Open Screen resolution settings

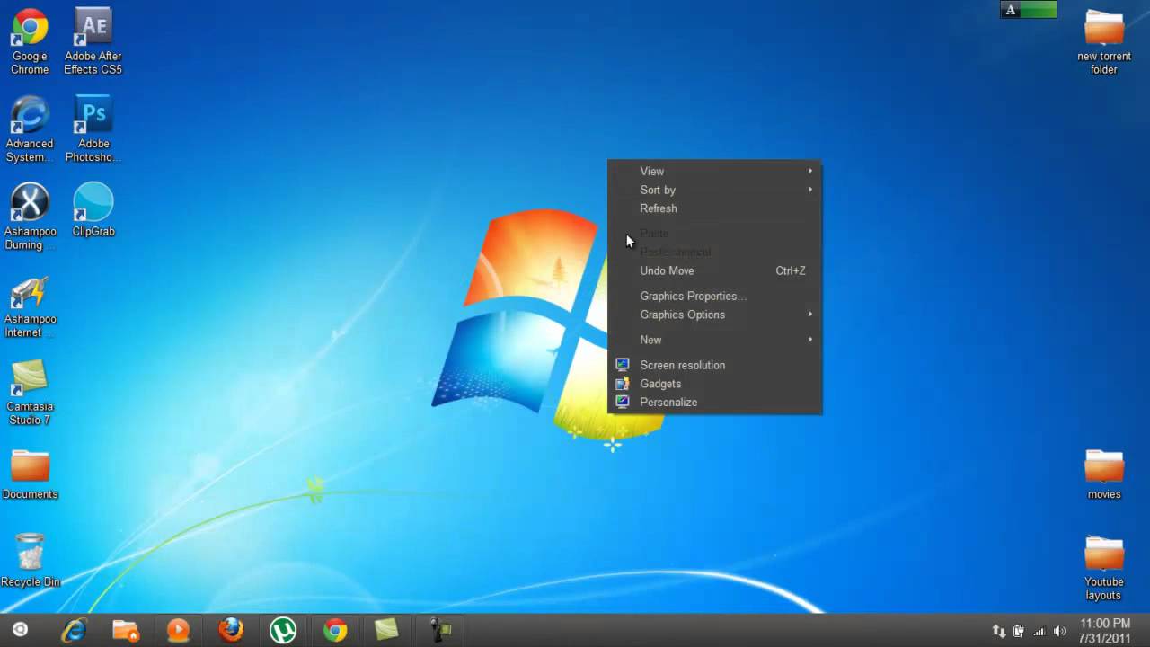click(714, 365)
